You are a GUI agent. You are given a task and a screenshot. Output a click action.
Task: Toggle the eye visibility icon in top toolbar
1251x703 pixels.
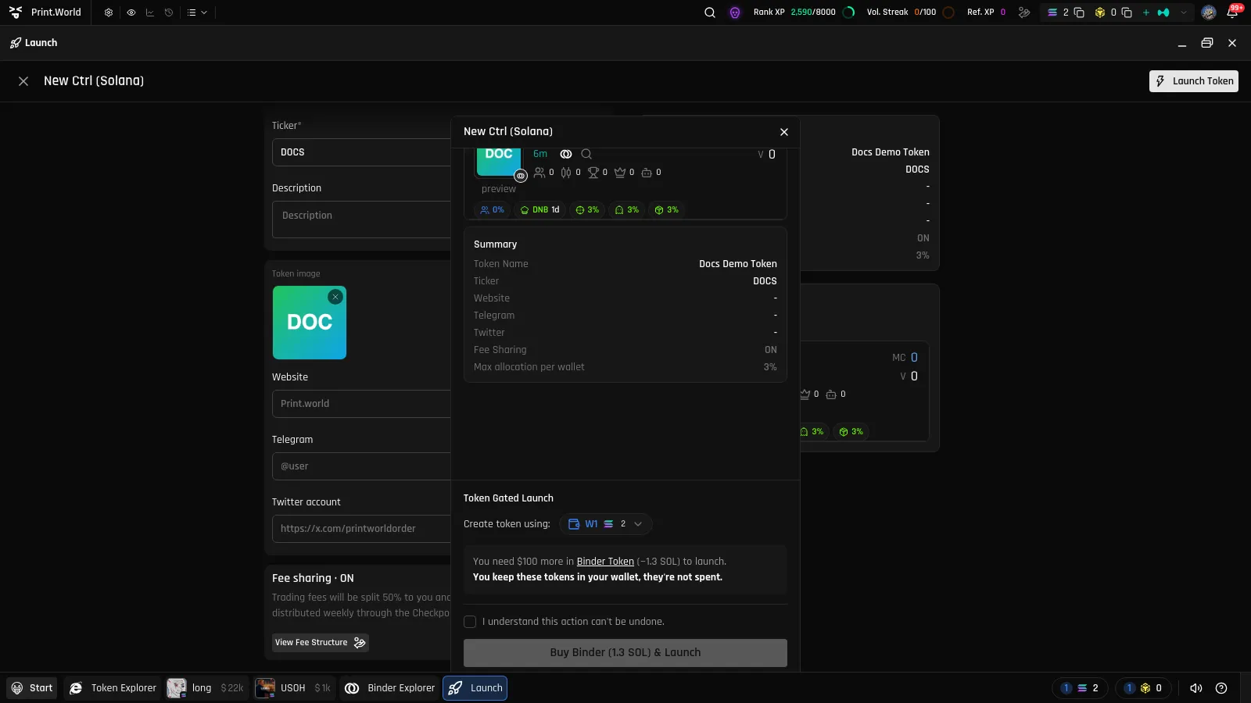(131, 12)
